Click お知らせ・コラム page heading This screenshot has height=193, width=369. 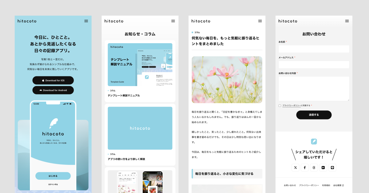(140, 34)
